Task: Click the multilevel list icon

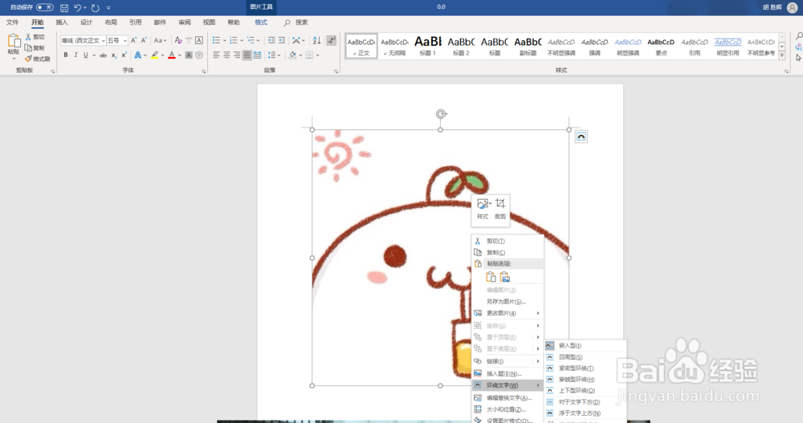Action: pos(251,40)
